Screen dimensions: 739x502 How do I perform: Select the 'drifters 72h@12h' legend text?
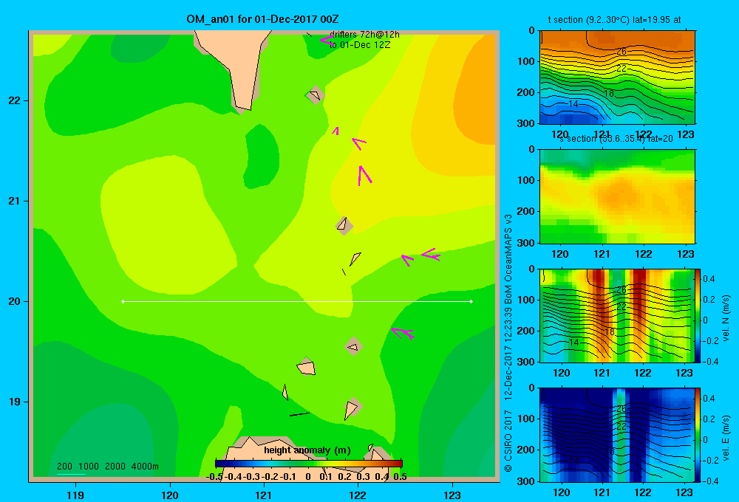[364, 35]
